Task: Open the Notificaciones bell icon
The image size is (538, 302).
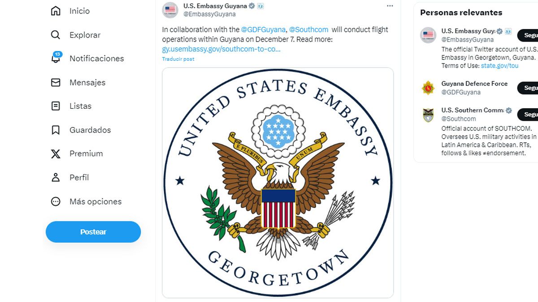Action: [56, 58]
